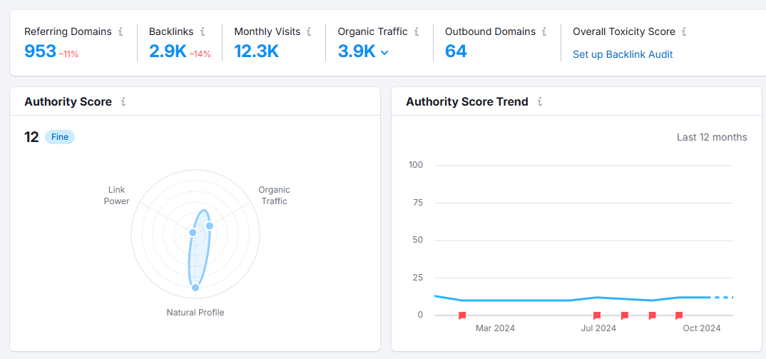Click the dashed projection of the trend line
Image resolution: width=766 pixels, height=359 pixels.
tap(722, 298)
